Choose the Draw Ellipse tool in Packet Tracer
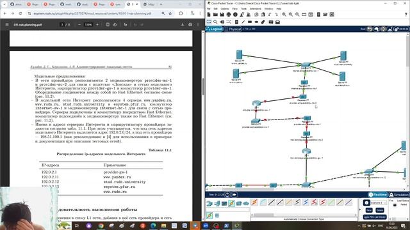 (256, 22)
